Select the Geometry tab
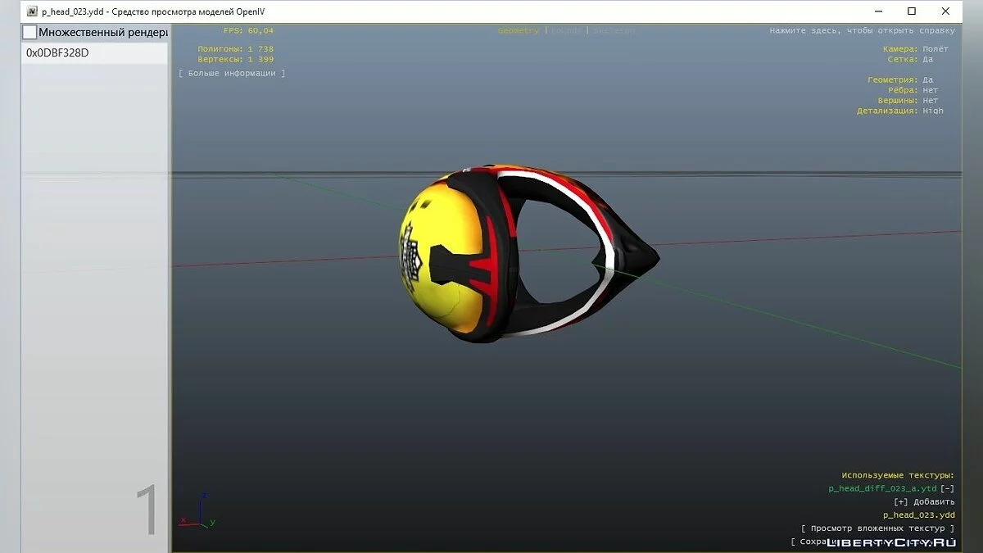This screenshot has width=983, height=553. click(x=518, y=30)
